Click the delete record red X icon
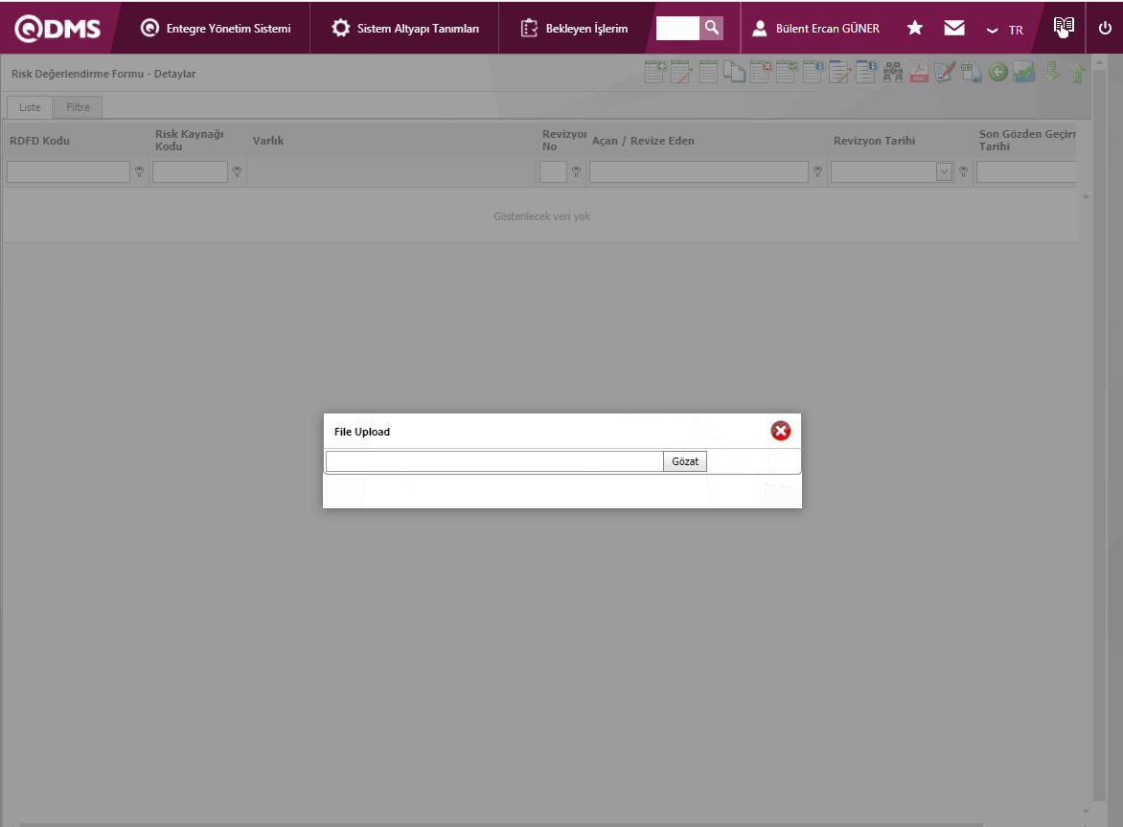 click(761, 73)
